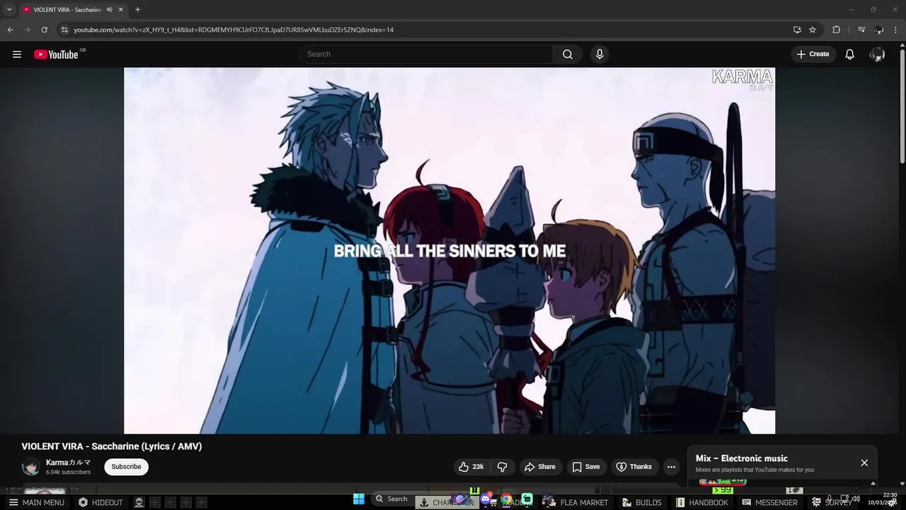This screenshot has width=906, height=510.
Task: Click the magnifier search button on YouTube
Action: click(568, 55)
